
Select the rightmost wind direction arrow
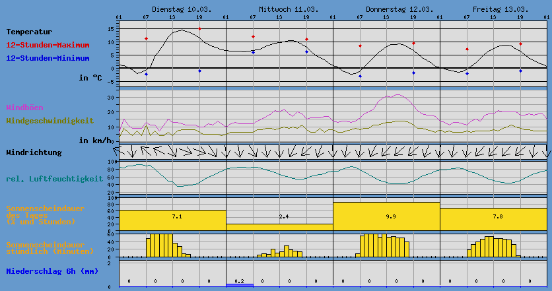tap(548, 152)
